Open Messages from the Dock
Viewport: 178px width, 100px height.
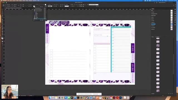(69, 97)
